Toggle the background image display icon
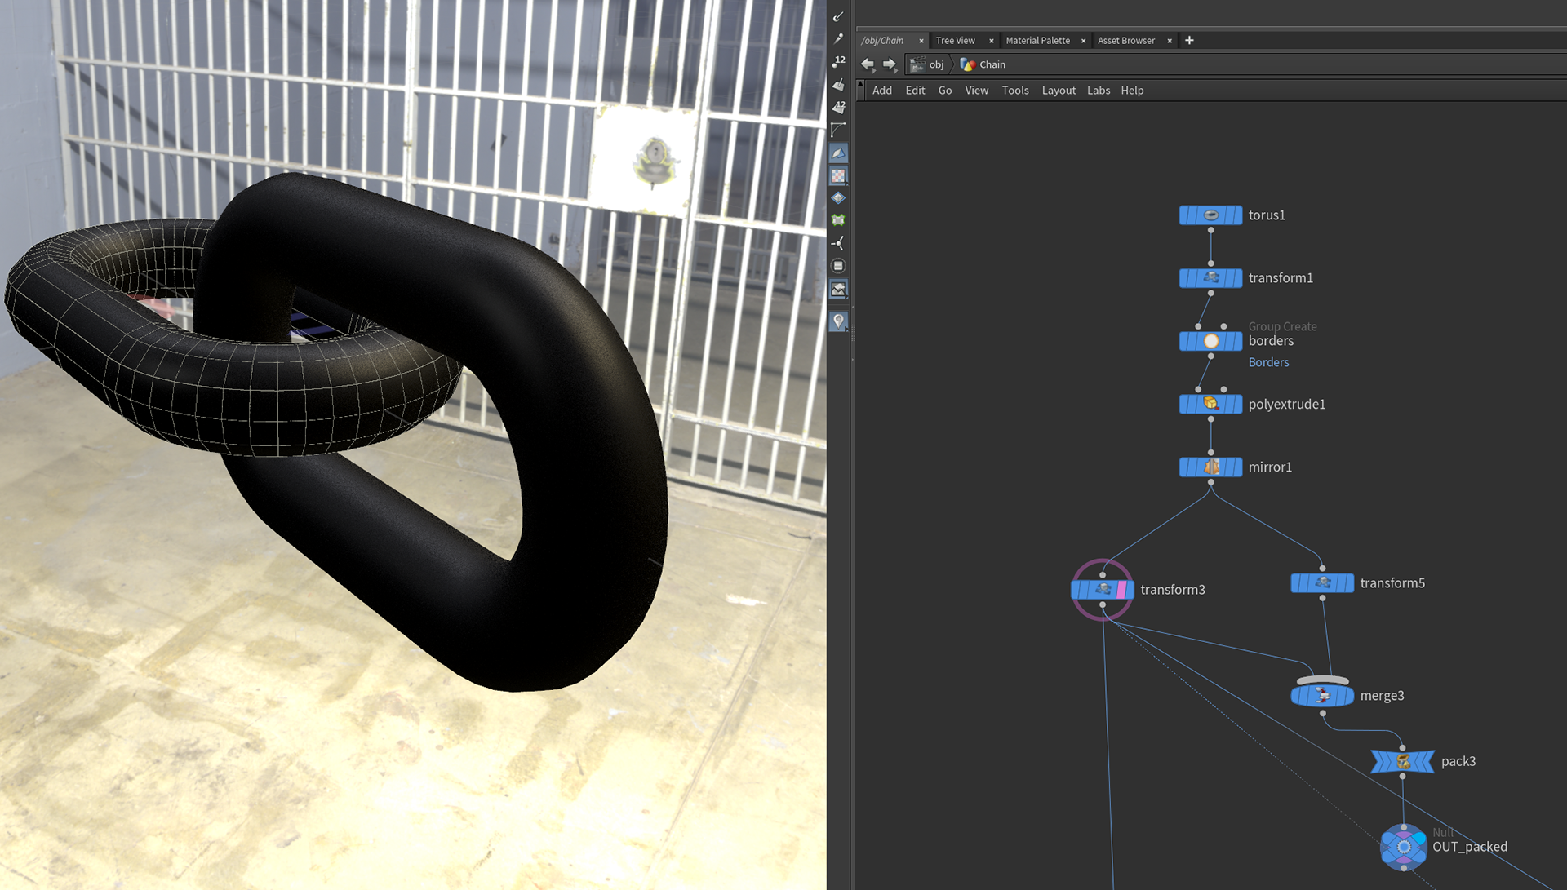This screenshot has height=890, width=1567. tap(838, 289)
